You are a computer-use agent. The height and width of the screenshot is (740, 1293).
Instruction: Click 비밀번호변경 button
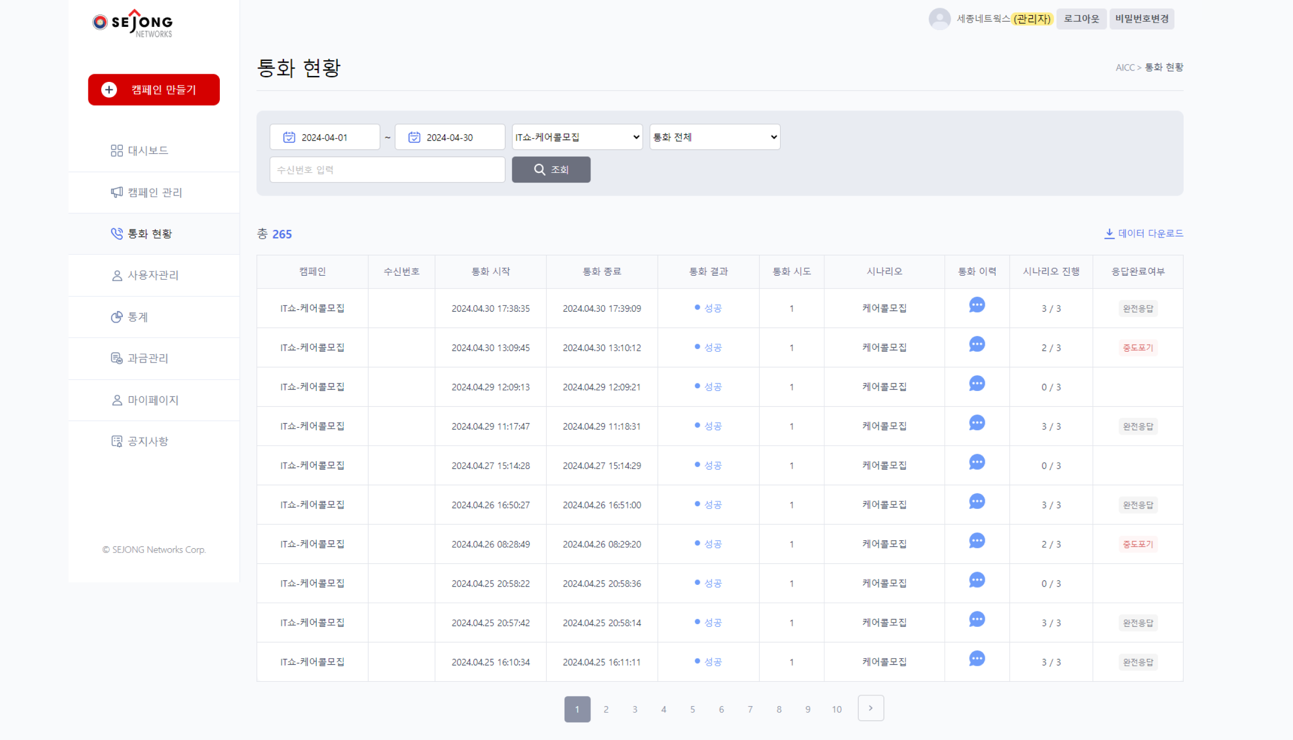(1142, 19)
